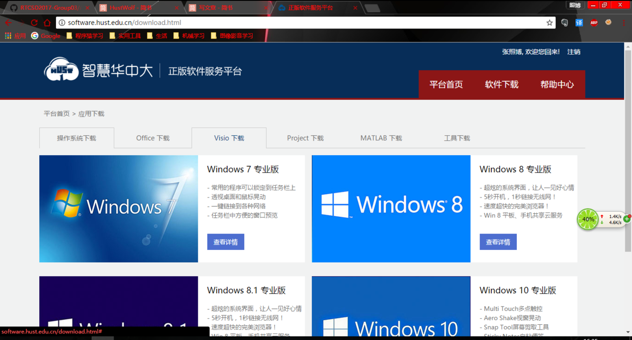
Task: Click the green 40% memory accelerator ball
Action: coord(588,219)
